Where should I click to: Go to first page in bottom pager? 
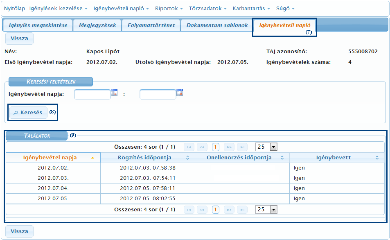click(189, 210)
